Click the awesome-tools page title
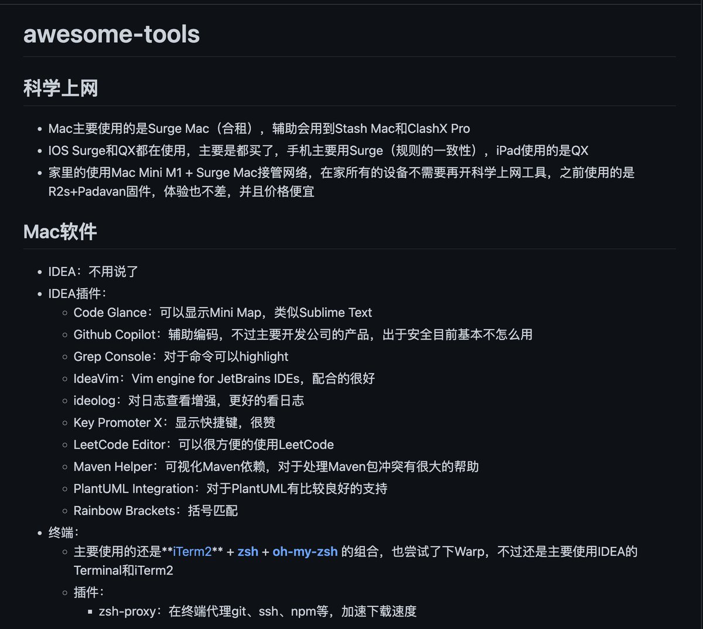703x629 pixels. click(110, 35)
